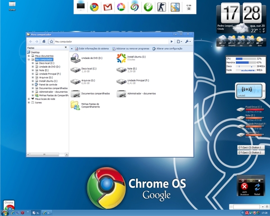
Task: Select Desktop in the folder tree
Action: 35,52
